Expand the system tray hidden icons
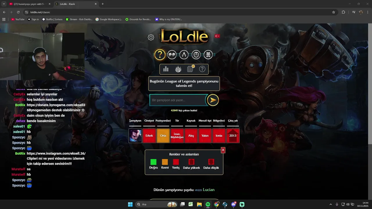 pyautogui.click(x=330, y=204)
